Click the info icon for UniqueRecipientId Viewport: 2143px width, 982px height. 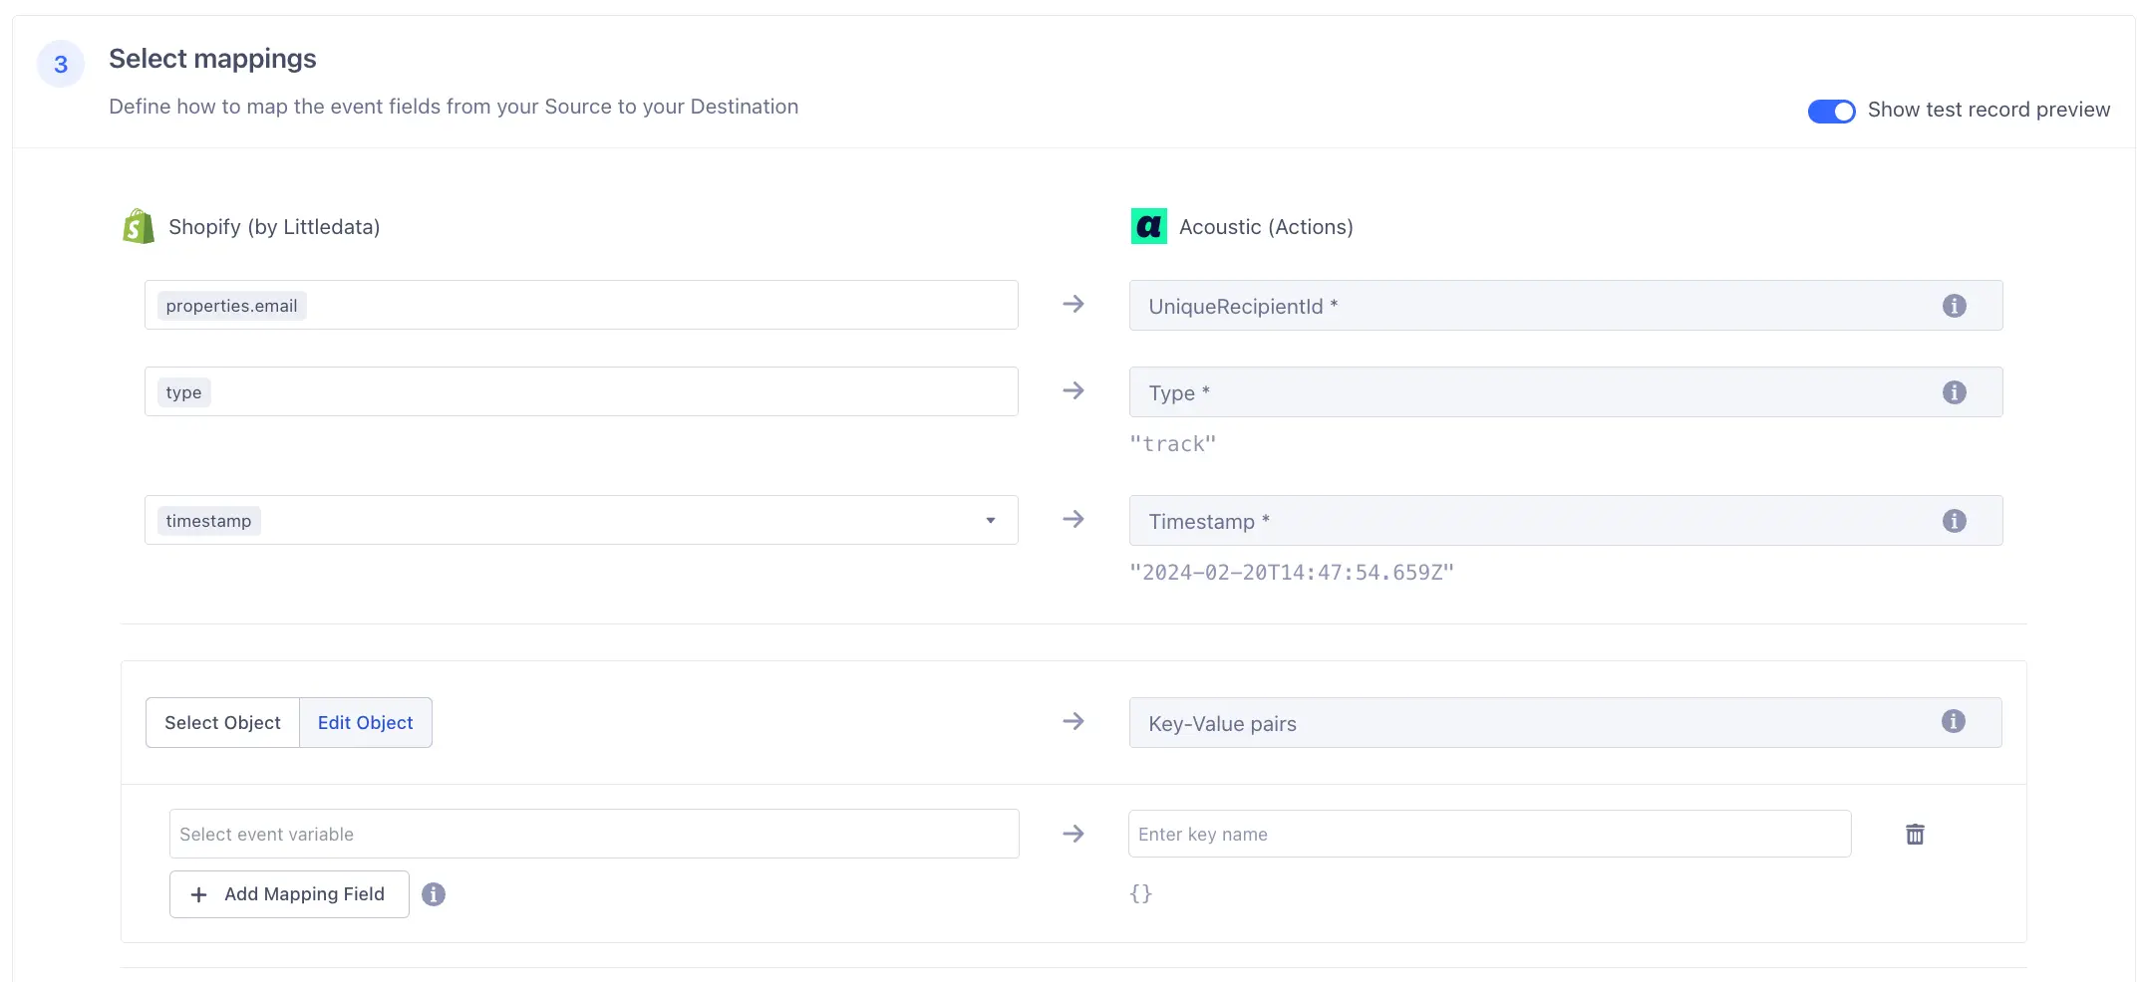pos(1954,306)
